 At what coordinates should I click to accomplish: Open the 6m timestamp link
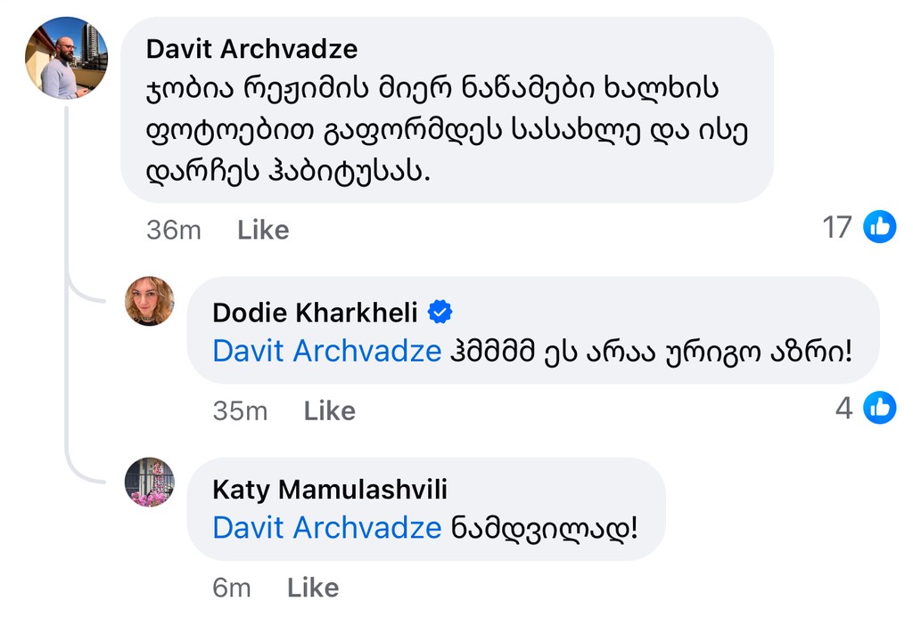232,588
